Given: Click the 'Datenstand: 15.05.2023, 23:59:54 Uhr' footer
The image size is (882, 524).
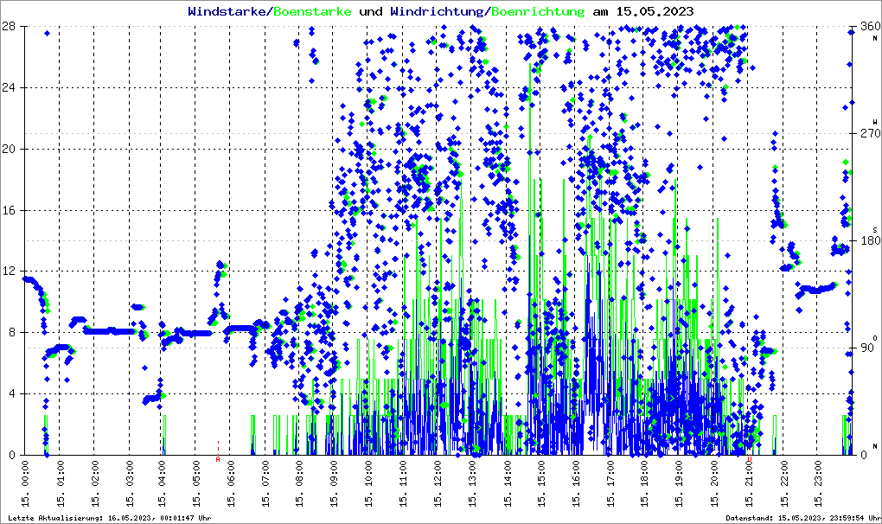Looking at the screenshot, I should tap(804, 518).
